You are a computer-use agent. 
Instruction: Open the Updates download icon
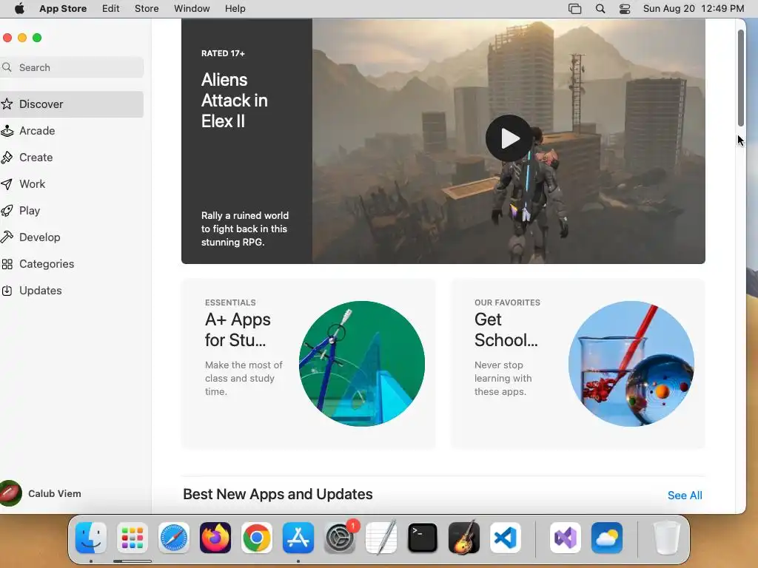(x=7, y=290)
